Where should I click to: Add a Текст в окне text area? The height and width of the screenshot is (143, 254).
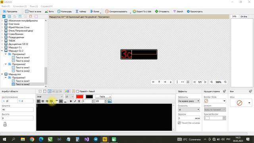33,12
